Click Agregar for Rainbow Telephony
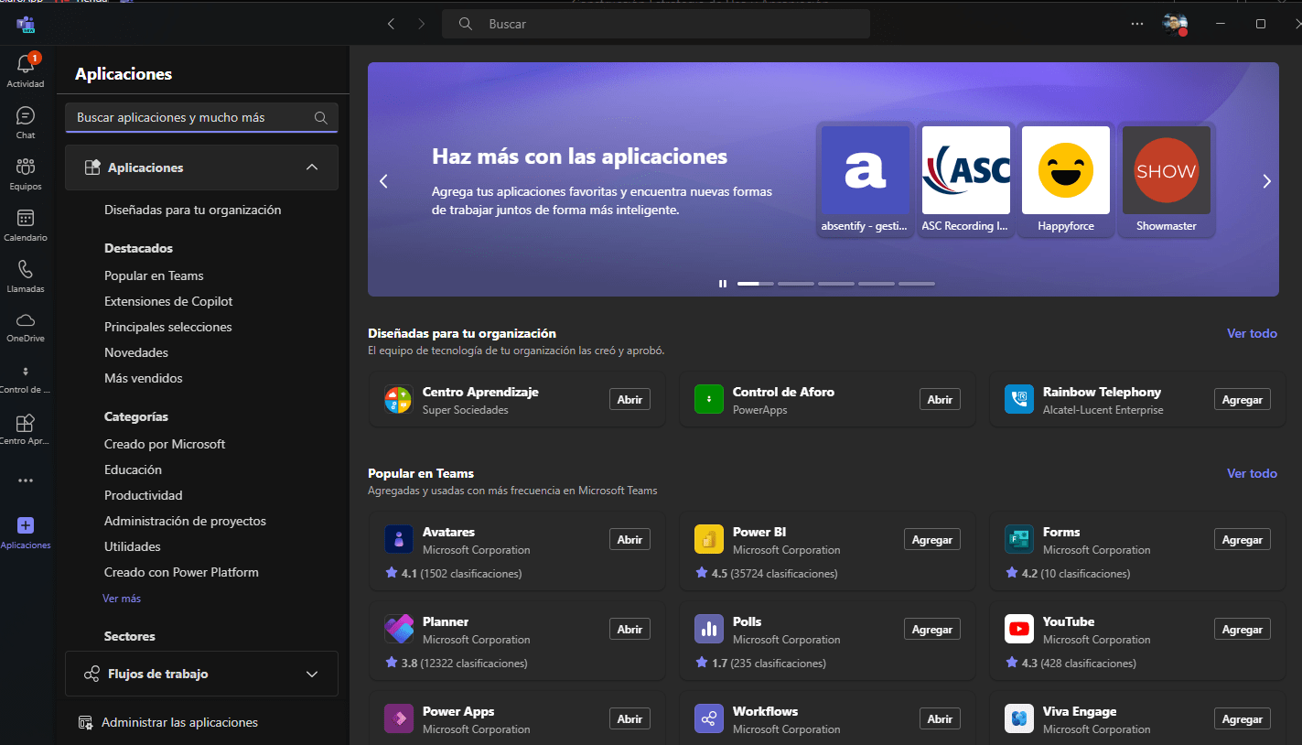The height and width of the screenshot is (745, 1302). coord(1243,400)
